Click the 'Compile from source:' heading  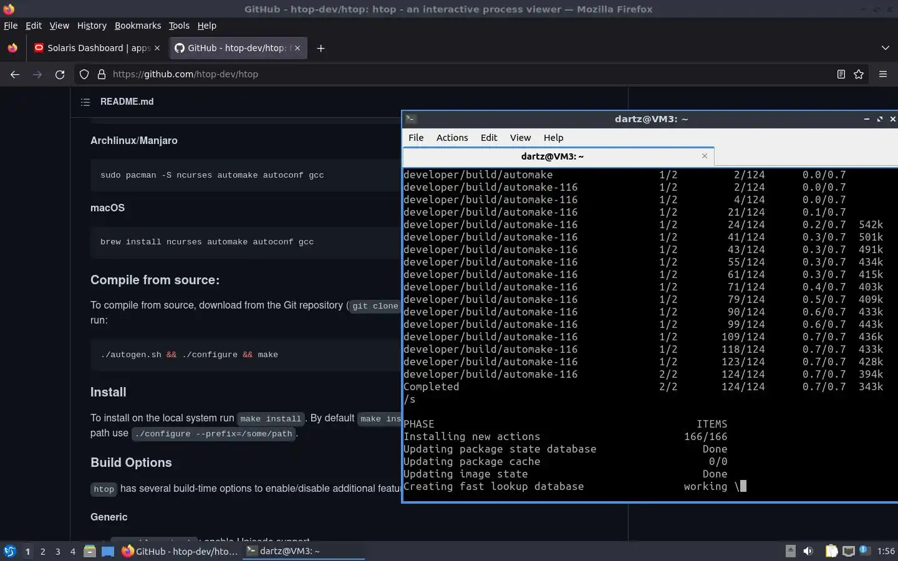pos(155,280)
